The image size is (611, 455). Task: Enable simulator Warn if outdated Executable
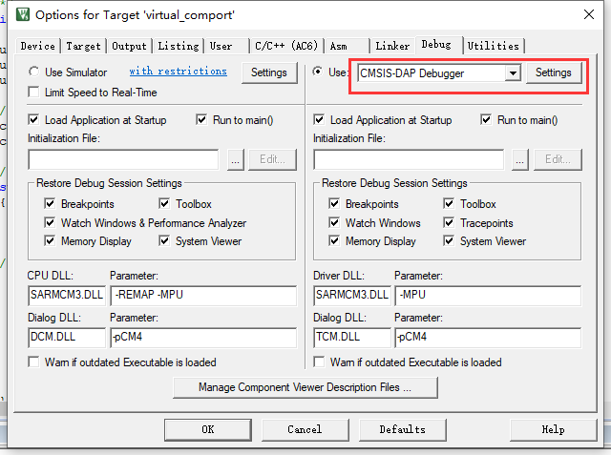pos(34,362)
